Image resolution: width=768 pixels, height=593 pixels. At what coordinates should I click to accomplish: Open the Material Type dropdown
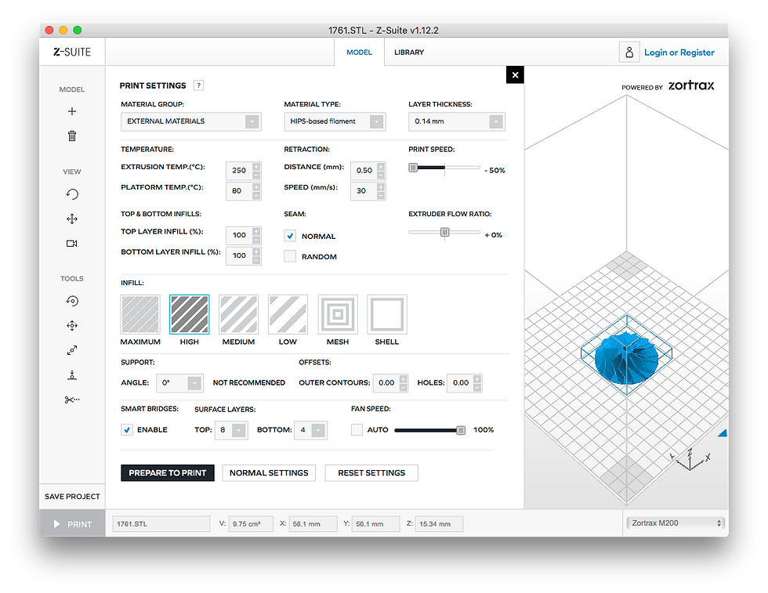pyautogui.click(x=335, y=121)
